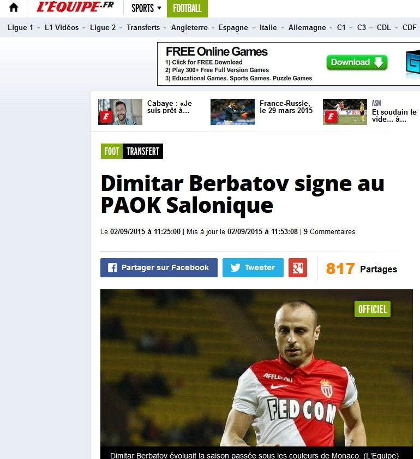
Task: Open the ASM Monaco article thumbnail
Action: [345, 112]
